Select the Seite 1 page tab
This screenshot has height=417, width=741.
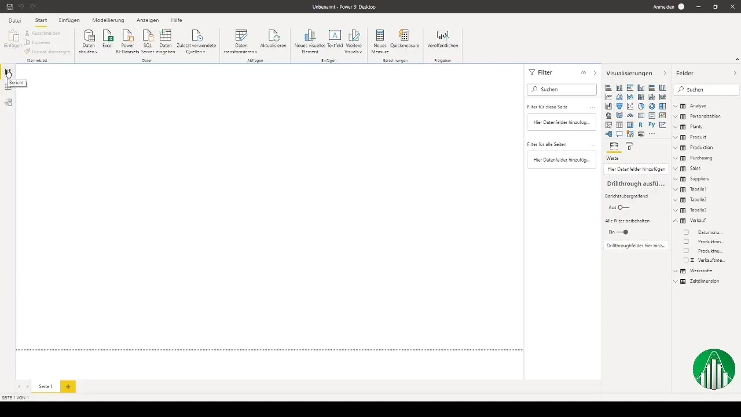tap(46, 386)
